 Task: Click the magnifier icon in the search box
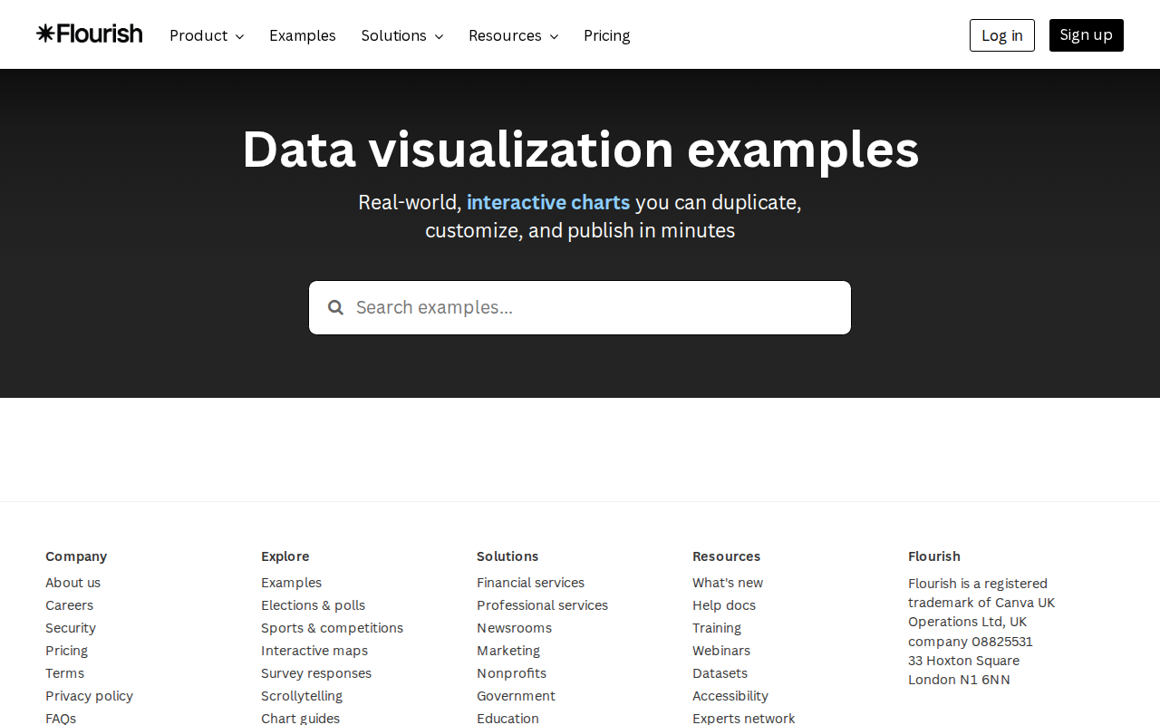pyautogui.click(x=335, y=307)
